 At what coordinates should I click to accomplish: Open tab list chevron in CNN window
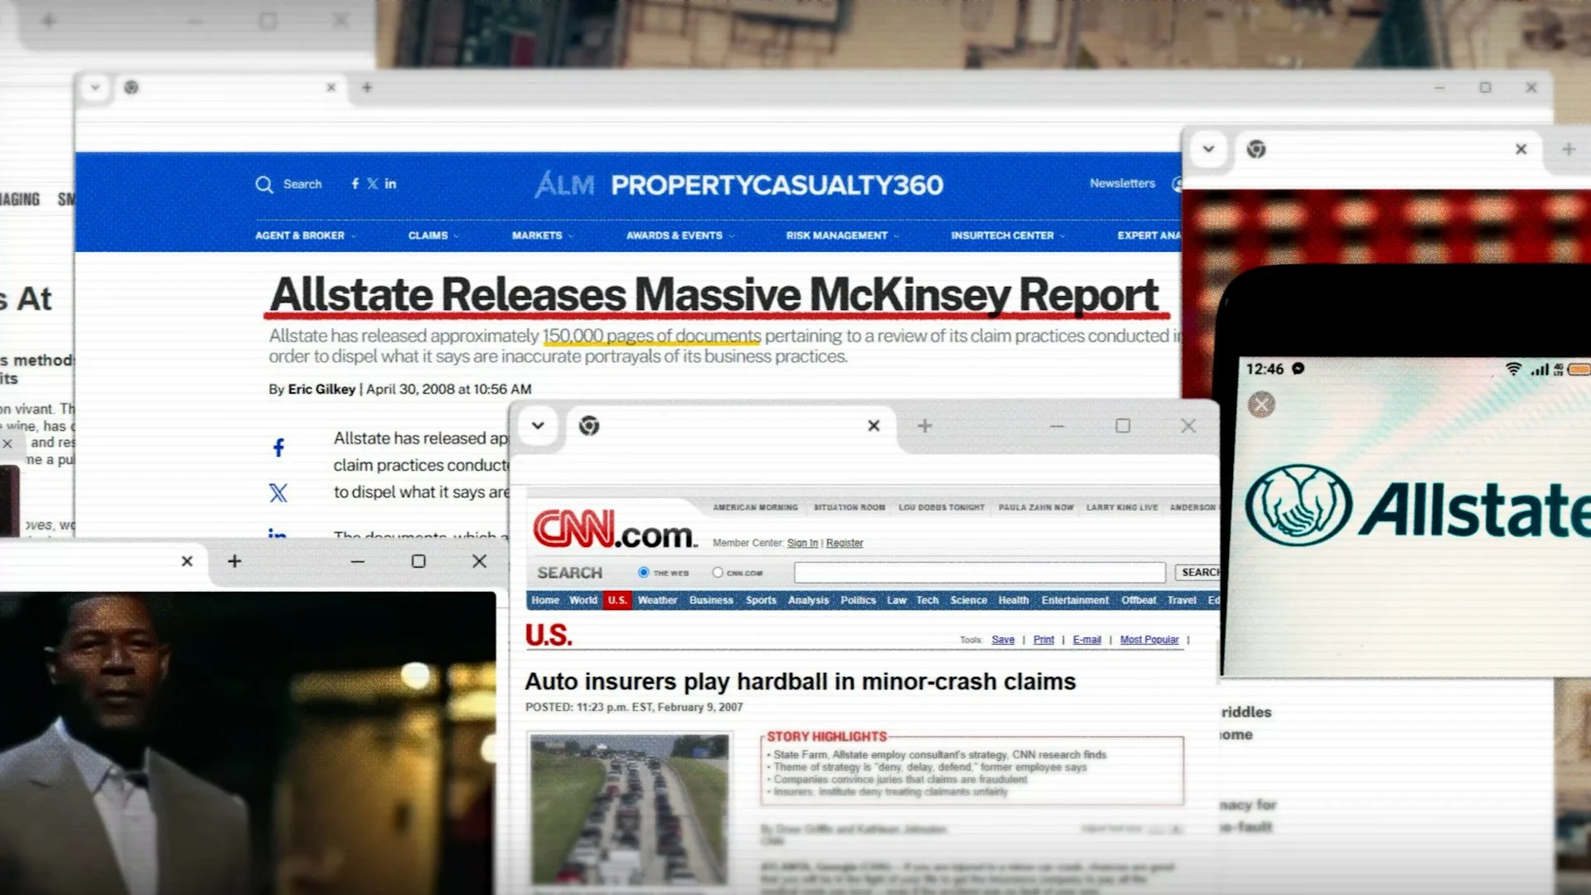(538, 426)
